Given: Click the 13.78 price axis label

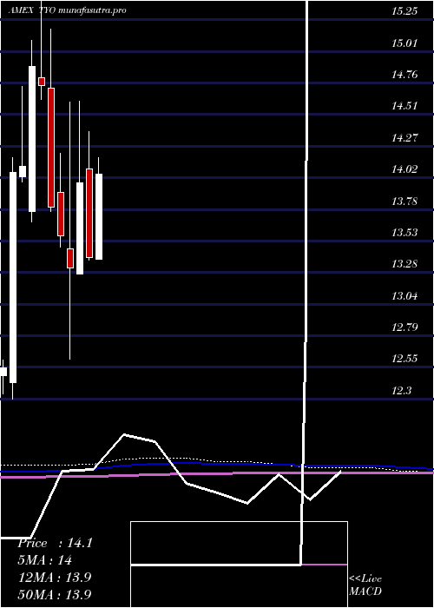Looking at the screenshot, I should pos(404,201).
